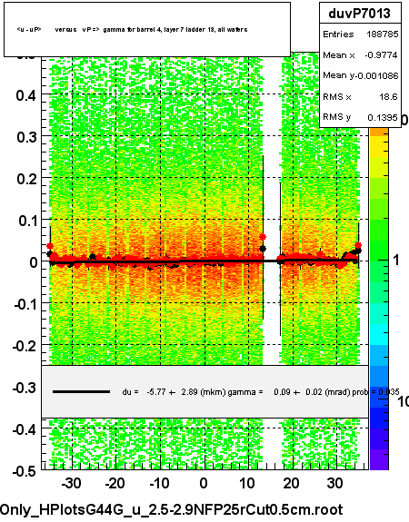Click the RMS y 0.1395 row
The height and width of the screenshot is (522, 409).
[360, 117]
